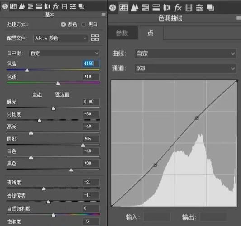
Task: Click 清晰度 value field -21
Action: pyautogui.click(x=91, y=182)
